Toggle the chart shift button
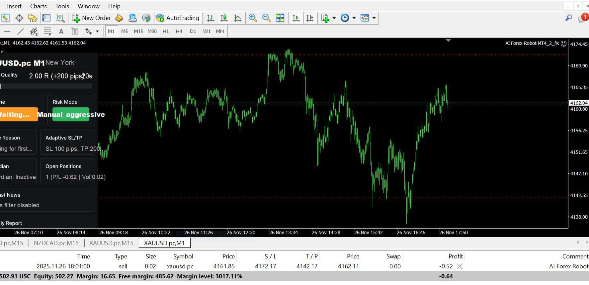589x285 pixels. [310, 18]
